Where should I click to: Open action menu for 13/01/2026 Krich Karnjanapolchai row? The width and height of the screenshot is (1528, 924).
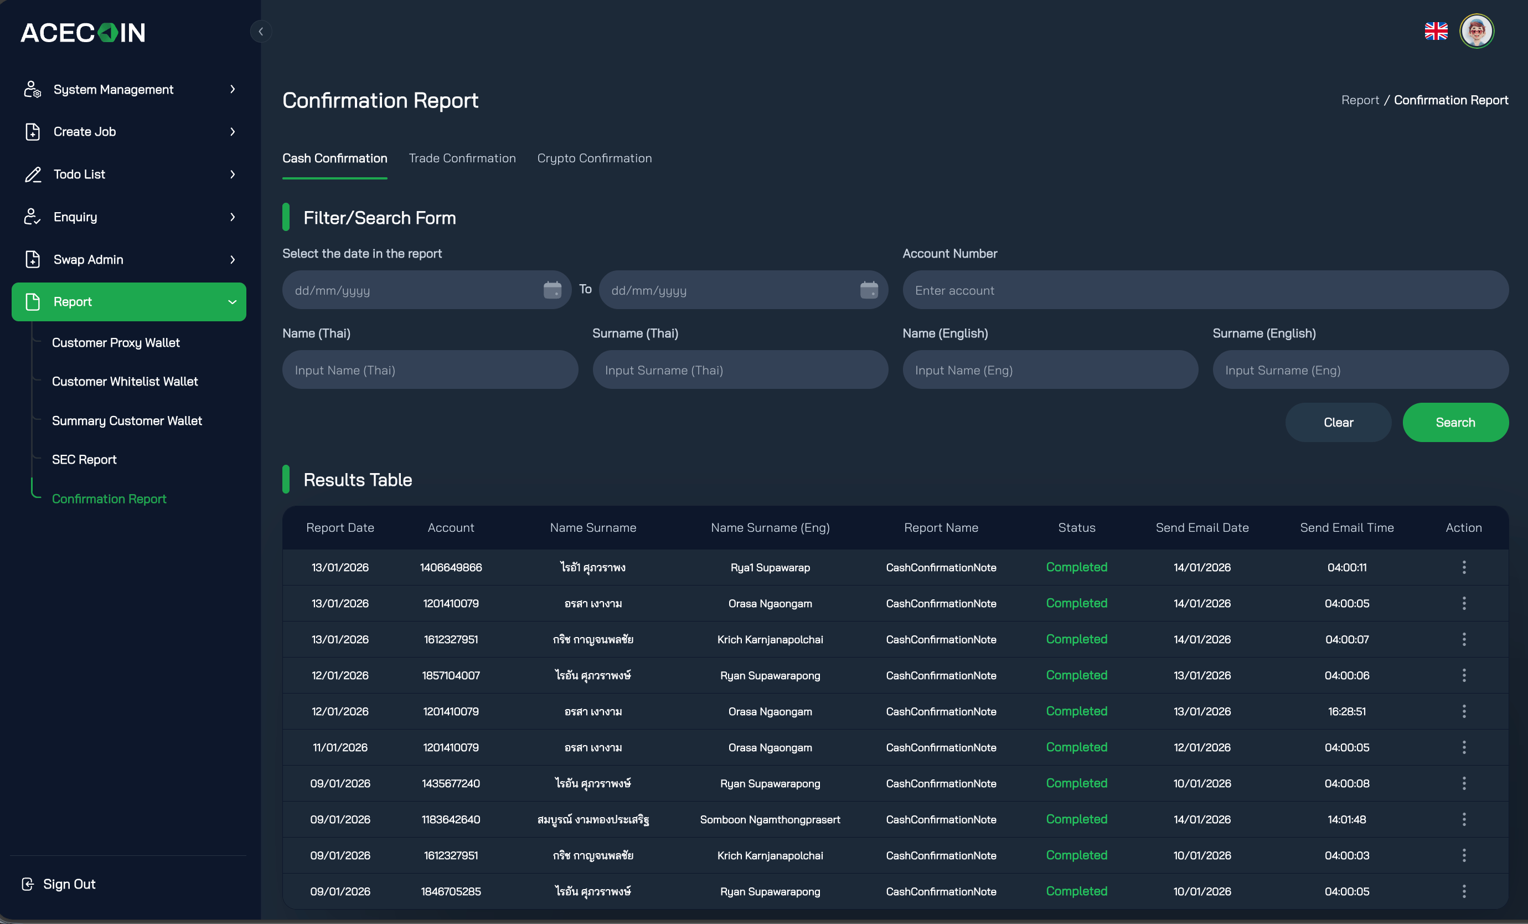pos(1464,639)
